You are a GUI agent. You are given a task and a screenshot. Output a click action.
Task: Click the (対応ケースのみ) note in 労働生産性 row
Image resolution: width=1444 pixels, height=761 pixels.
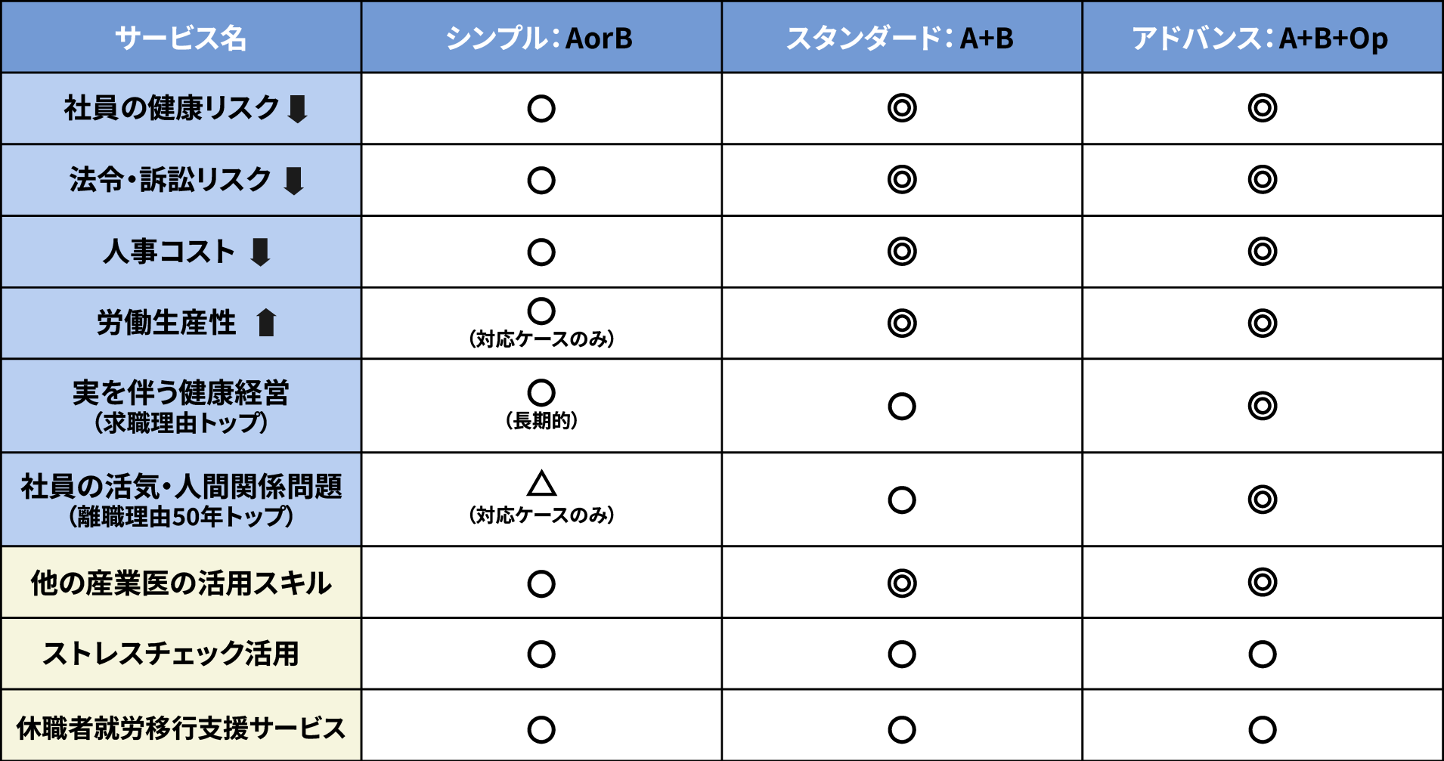[541, 339]
